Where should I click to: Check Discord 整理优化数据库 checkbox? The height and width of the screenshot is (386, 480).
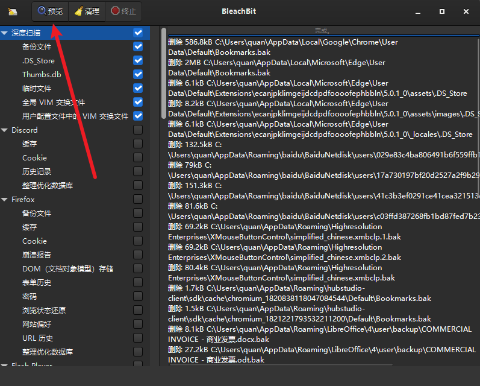point(138,185)
